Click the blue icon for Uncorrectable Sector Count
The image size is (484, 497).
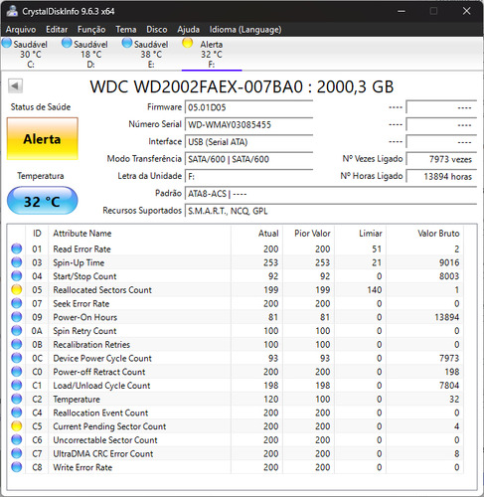[x=17, y=439]
